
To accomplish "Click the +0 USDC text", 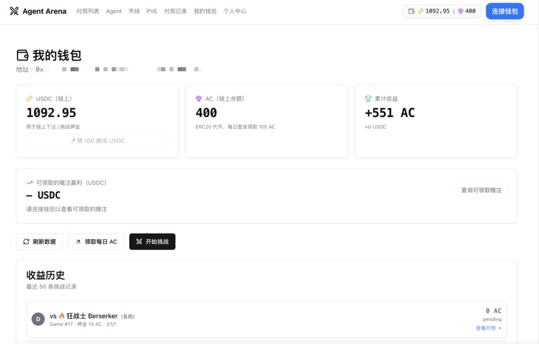I will point(376,127).
